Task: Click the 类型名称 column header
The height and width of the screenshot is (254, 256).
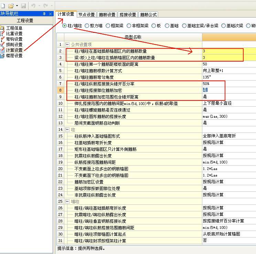Action: [x=133, y=37]
